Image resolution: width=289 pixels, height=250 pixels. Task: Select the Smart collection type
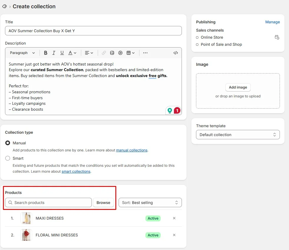pyautogui.click(x=8, y=158)
